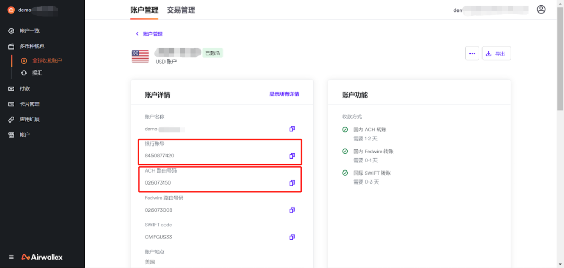Switch to the 交易管理 tab
Image resolution: width=564 pixels, height=268 pixels.
click(x=181, y=10)
